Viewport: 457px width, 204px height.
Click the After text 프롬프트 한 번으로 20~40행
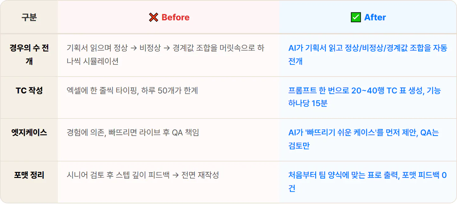point(365,97)
